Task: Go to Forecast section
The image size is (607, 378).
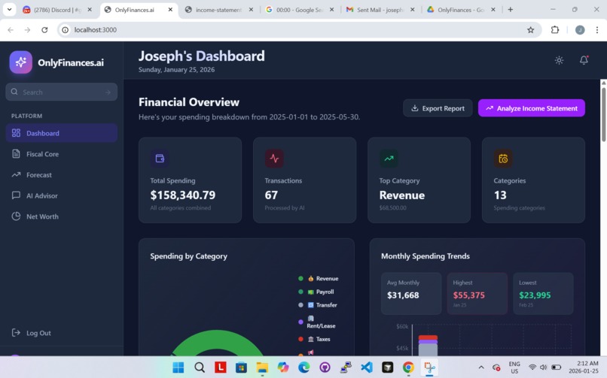Action: pyautogui.click(x=62, y=175)
